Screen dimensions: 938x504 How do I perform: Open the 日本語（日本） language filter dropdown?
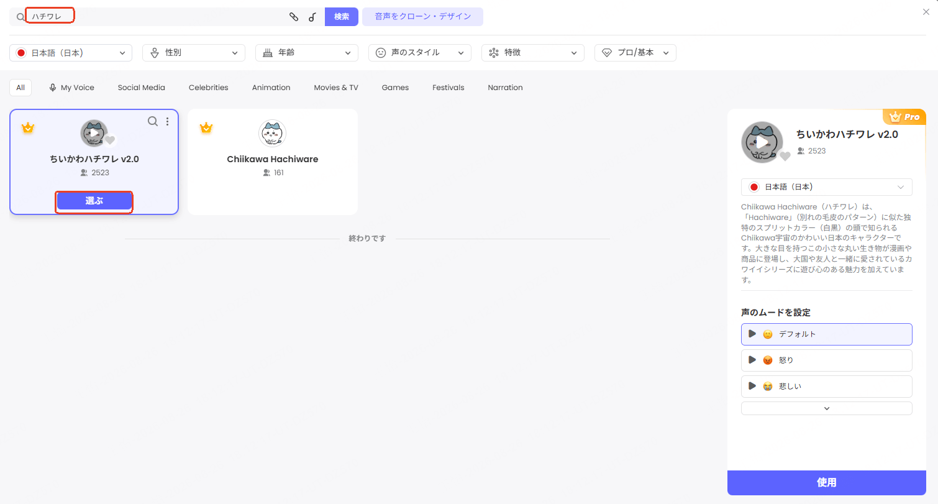point(71,53)
